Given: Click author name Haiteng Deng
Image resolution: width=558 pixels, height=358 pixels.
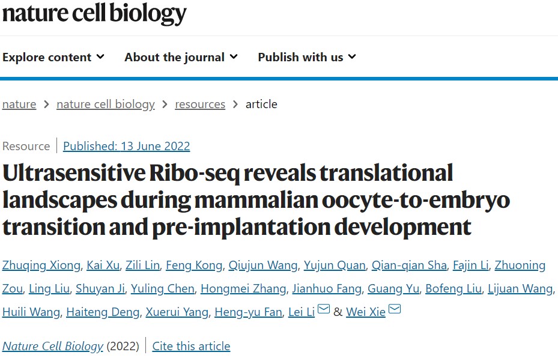Looking at the screenshot, I should [103, 312].
